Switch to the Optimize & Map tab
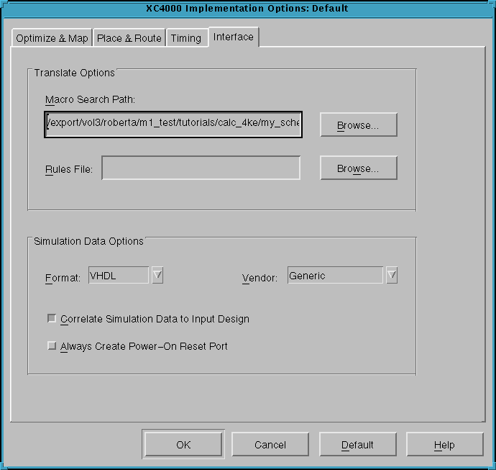 tap(52, 38)
